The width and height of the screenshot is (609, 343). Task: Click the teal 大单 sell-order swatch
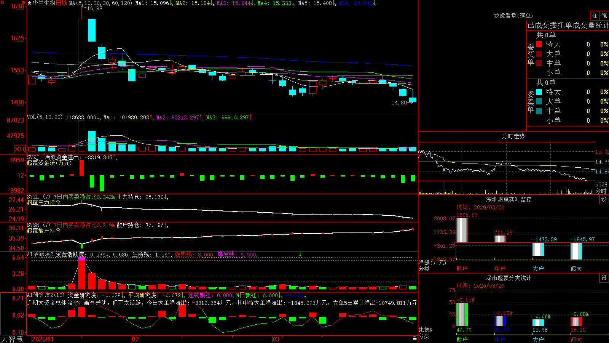pyautogui.click(x=539, y=101)
